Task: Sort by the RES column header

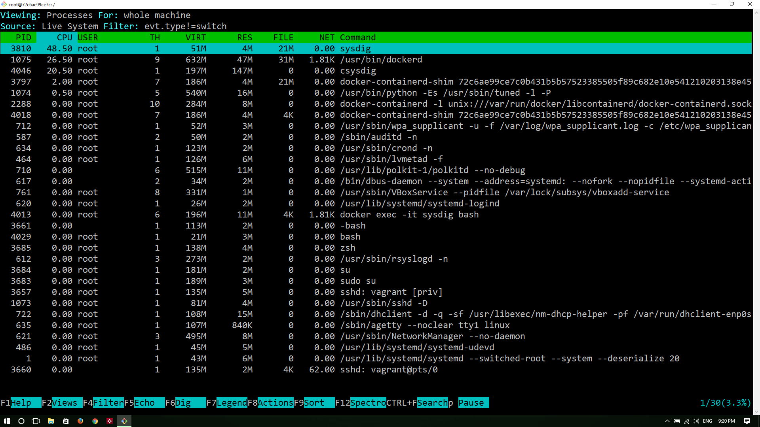Action: (x=245, y=37)
